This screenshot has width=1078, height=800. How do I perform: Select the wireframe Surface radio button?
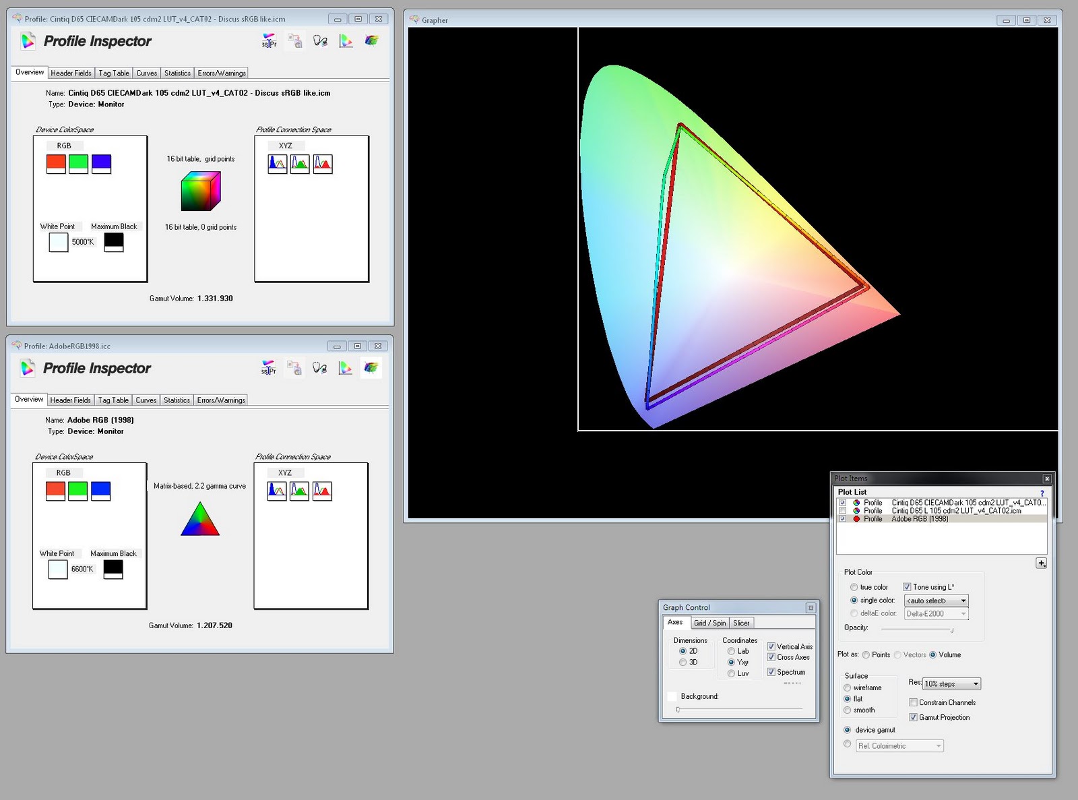[x=847, y=687]
